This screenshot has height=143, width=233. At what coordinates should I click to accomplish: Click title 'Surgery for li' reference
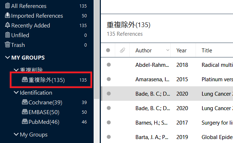pos(217,123)
